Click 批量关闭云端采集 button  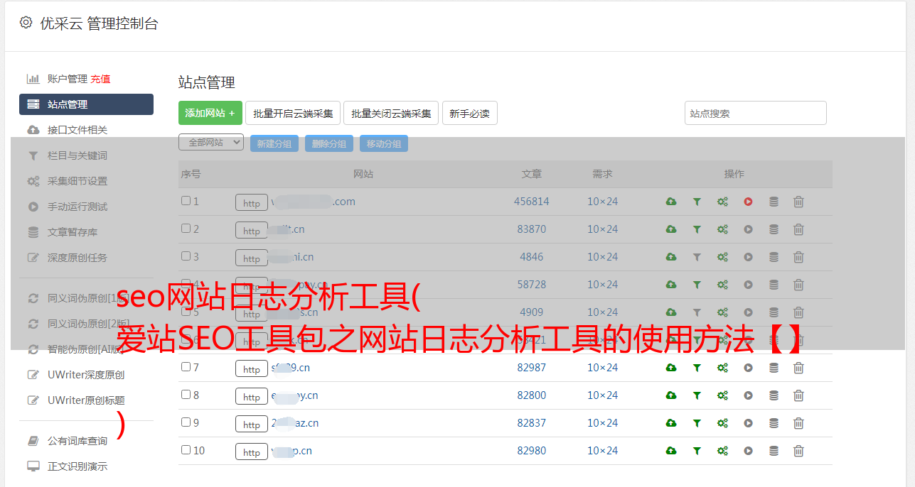click(391, 113)
